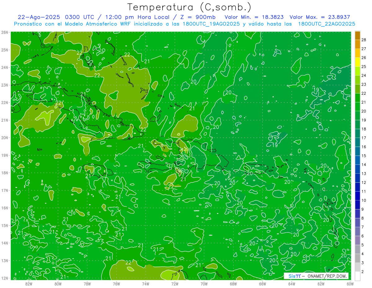Select "Valor Max. = 23.8937" text

click(320, 17)
